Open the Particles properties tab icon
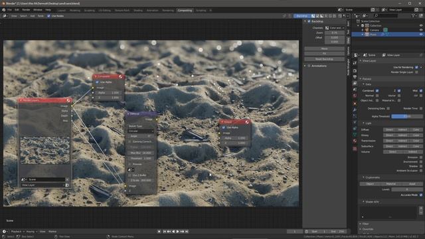 (355, 116)
